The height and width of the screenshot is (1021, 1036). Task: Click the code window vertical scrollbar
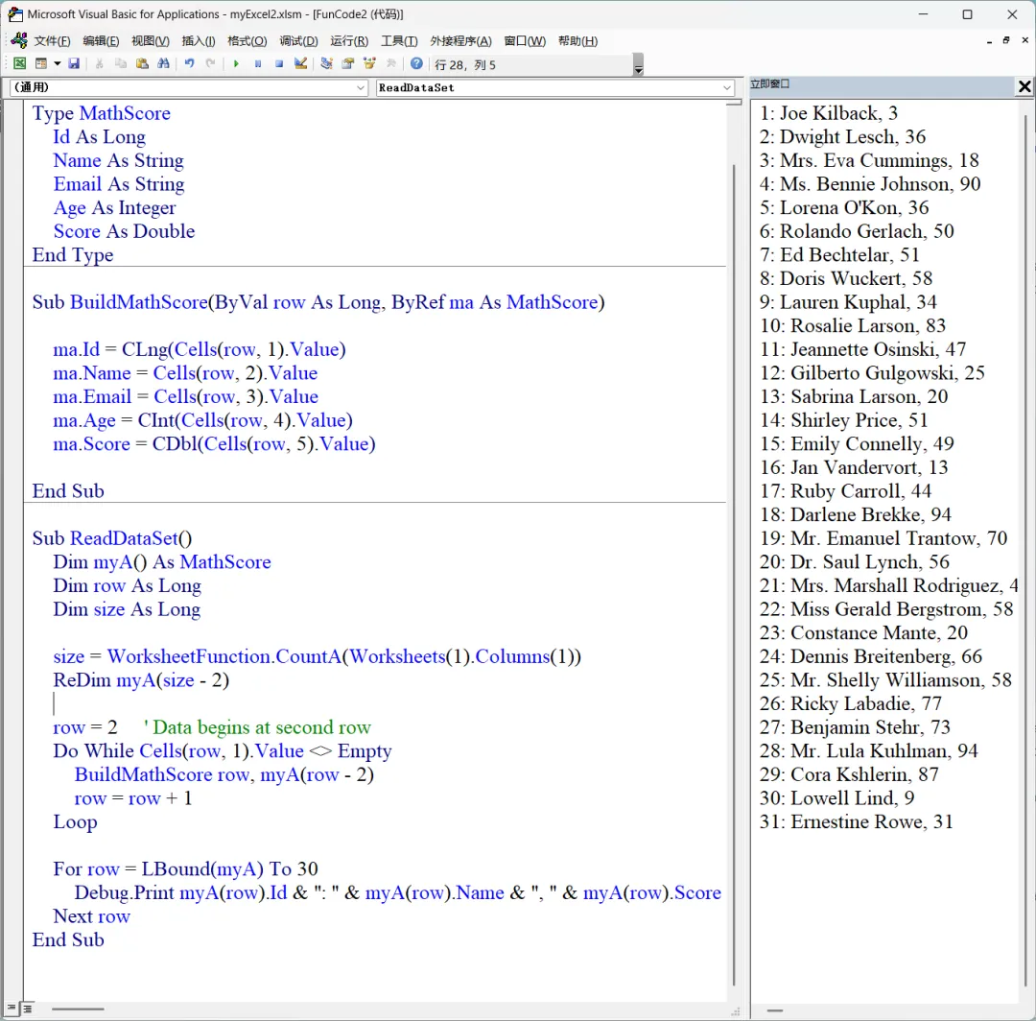734,575
